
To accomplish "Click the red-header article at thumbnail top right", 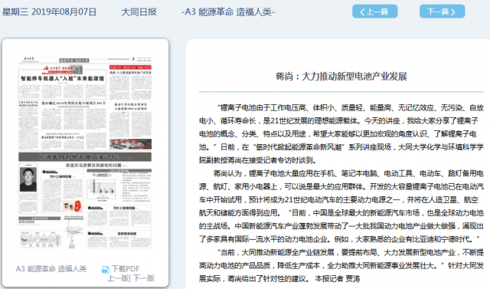I will point(130,82).
